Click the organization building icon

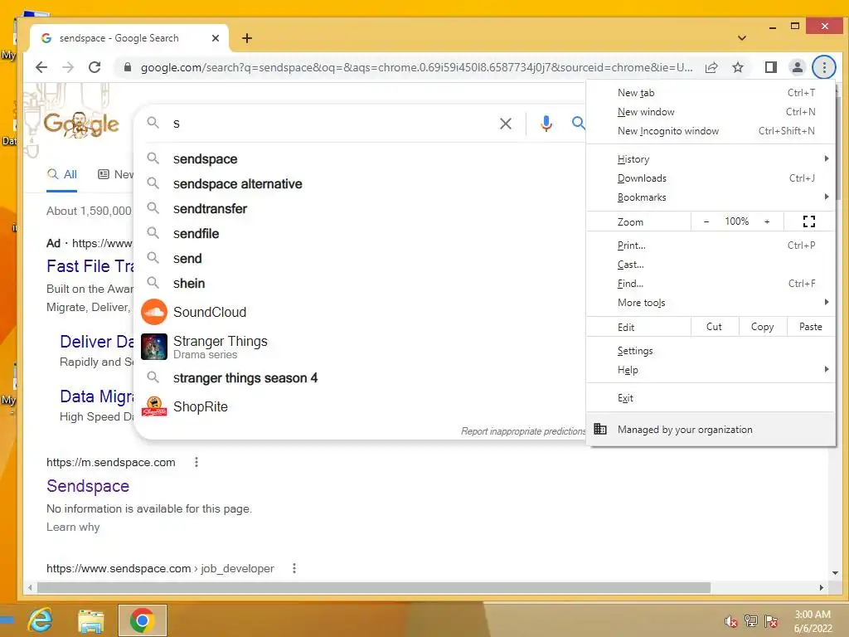coord(600,429)
